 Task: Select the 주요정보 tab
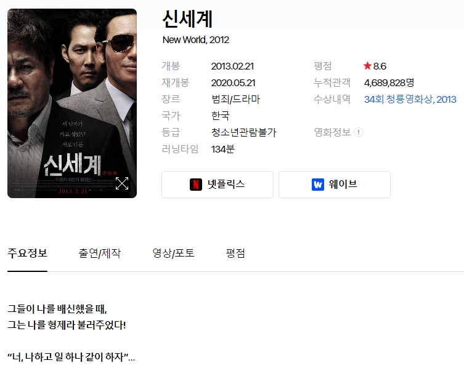(x=27, y=253)
